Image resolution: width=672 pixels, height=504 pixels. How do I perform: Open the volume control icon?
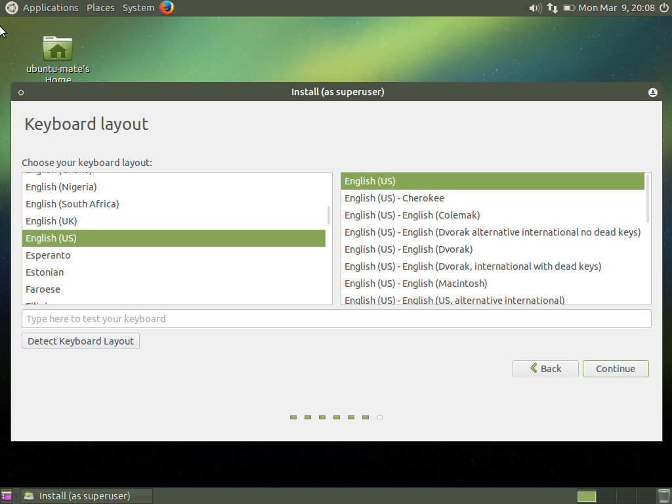pos(535,8)
